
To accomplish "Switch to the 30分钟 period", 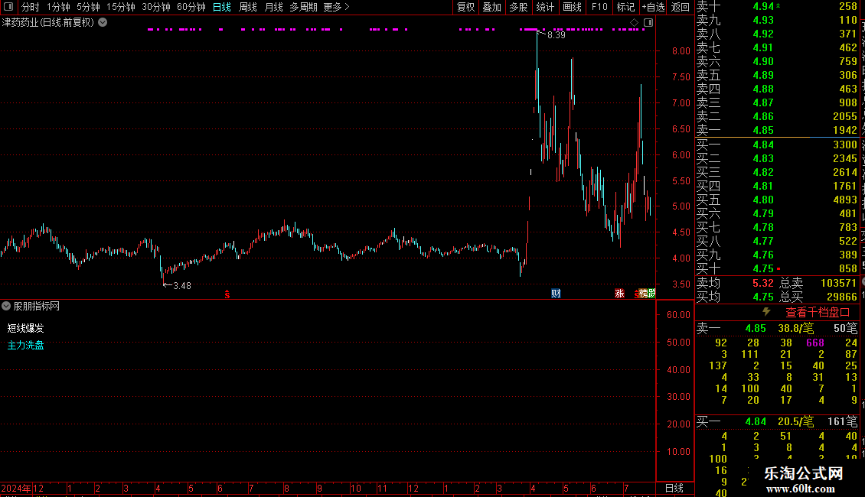I will [x=156, y=7].
